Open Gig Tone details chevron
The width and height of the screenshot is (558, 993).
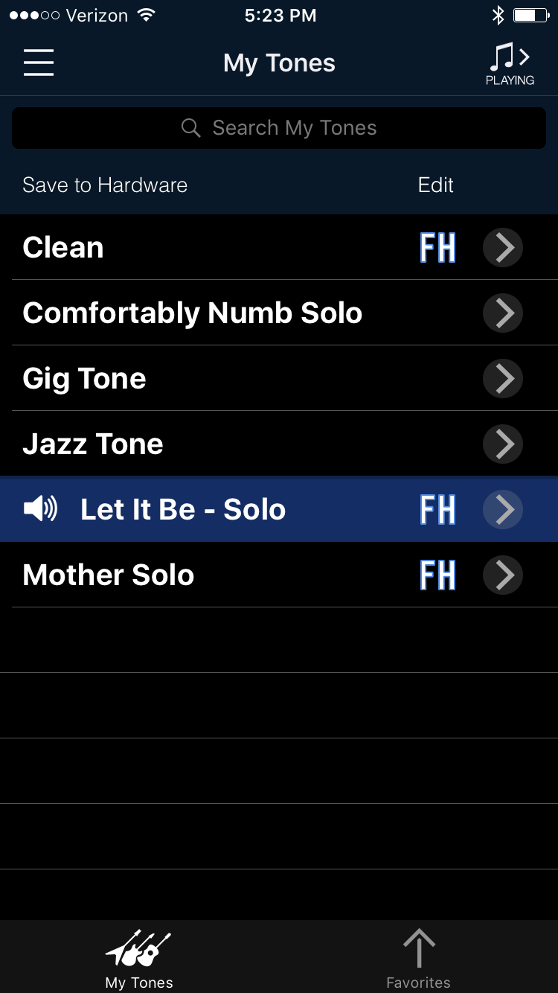pos(503,379)
